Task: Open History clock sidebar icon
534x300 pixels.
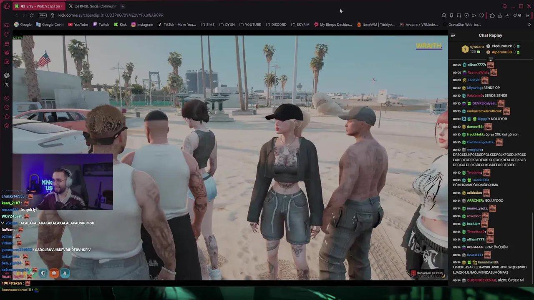Action: [x=7, y=107]
